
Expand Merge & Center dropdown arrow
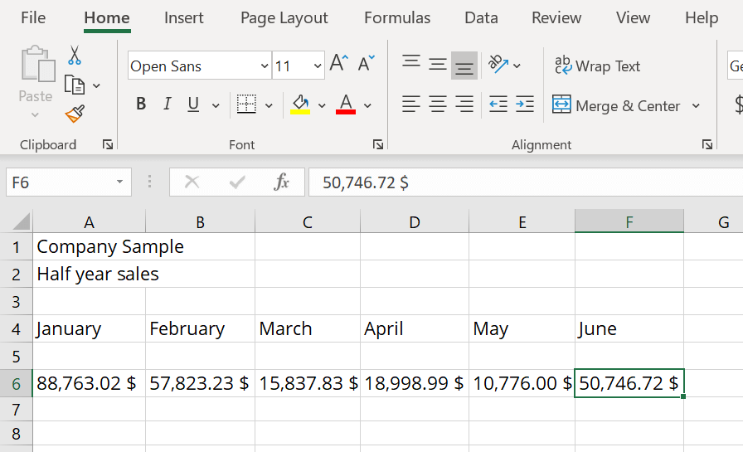point(696,105)
